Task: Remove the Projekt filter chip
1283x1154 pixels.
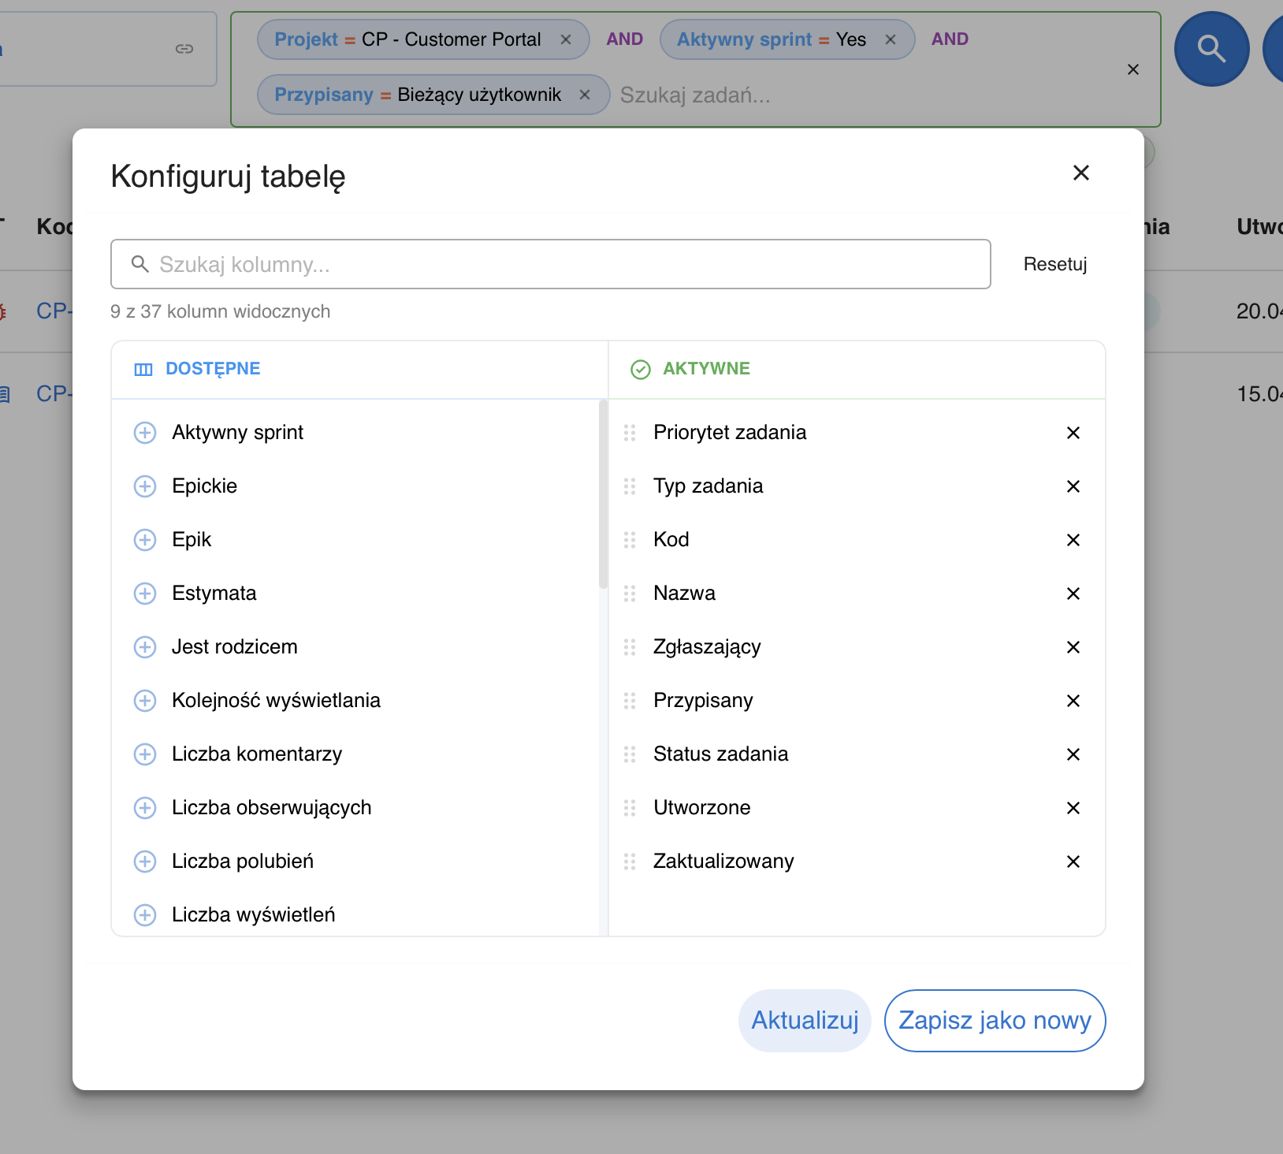Action: [x=566, y=39]
